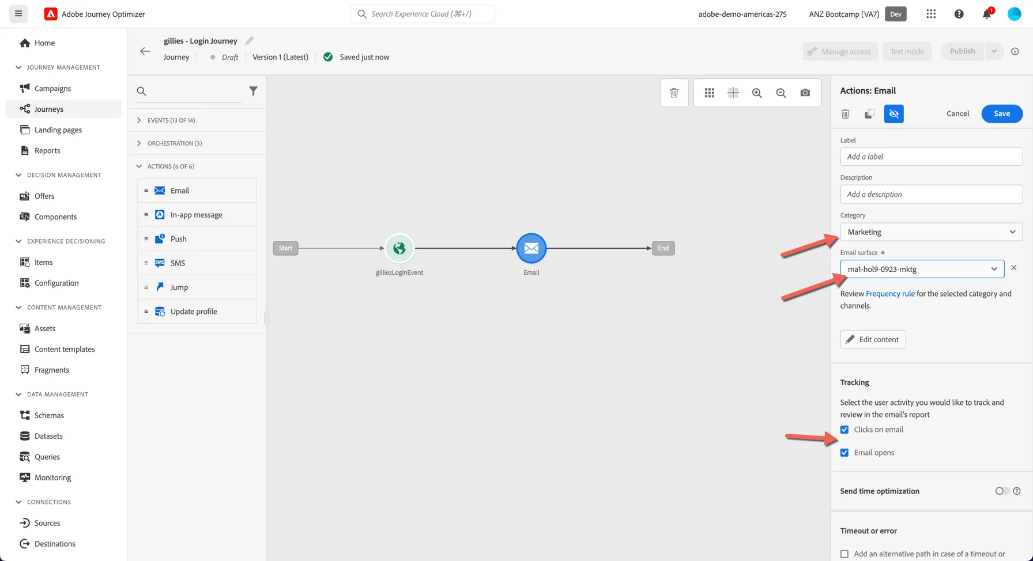The width and height of the screenshot is (1033, 561).
Task: Click the Edit content button
Action: point(873,339)
